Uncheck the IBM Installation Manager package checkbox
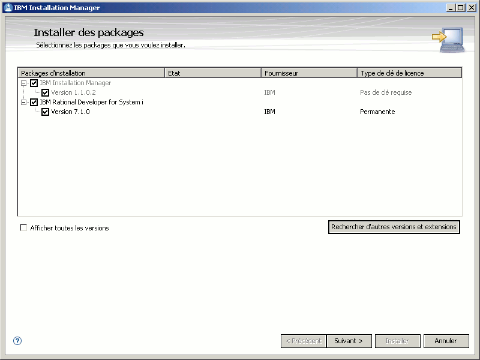The width and height of the screenshot is (480, 360). tap(34, 83)
